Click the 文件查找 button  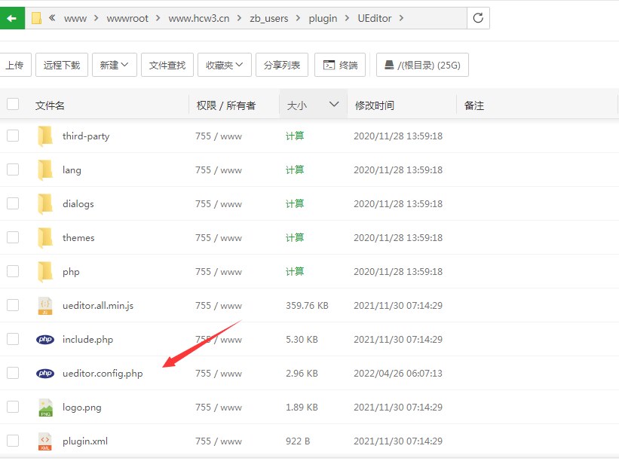167,66
